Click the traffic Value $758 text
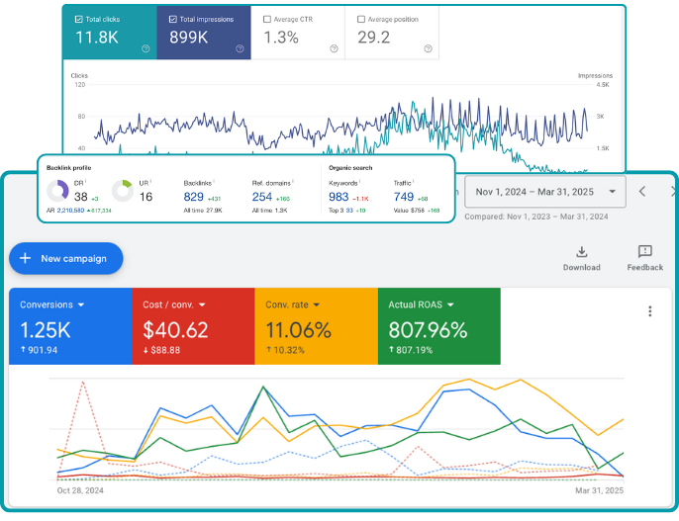Image resolution: width=679 pixels, height=521 pixels. (x=409, y=211)
